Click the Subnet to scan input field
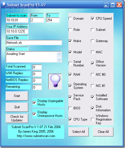The image size is (125, 148). click(17, 20)
